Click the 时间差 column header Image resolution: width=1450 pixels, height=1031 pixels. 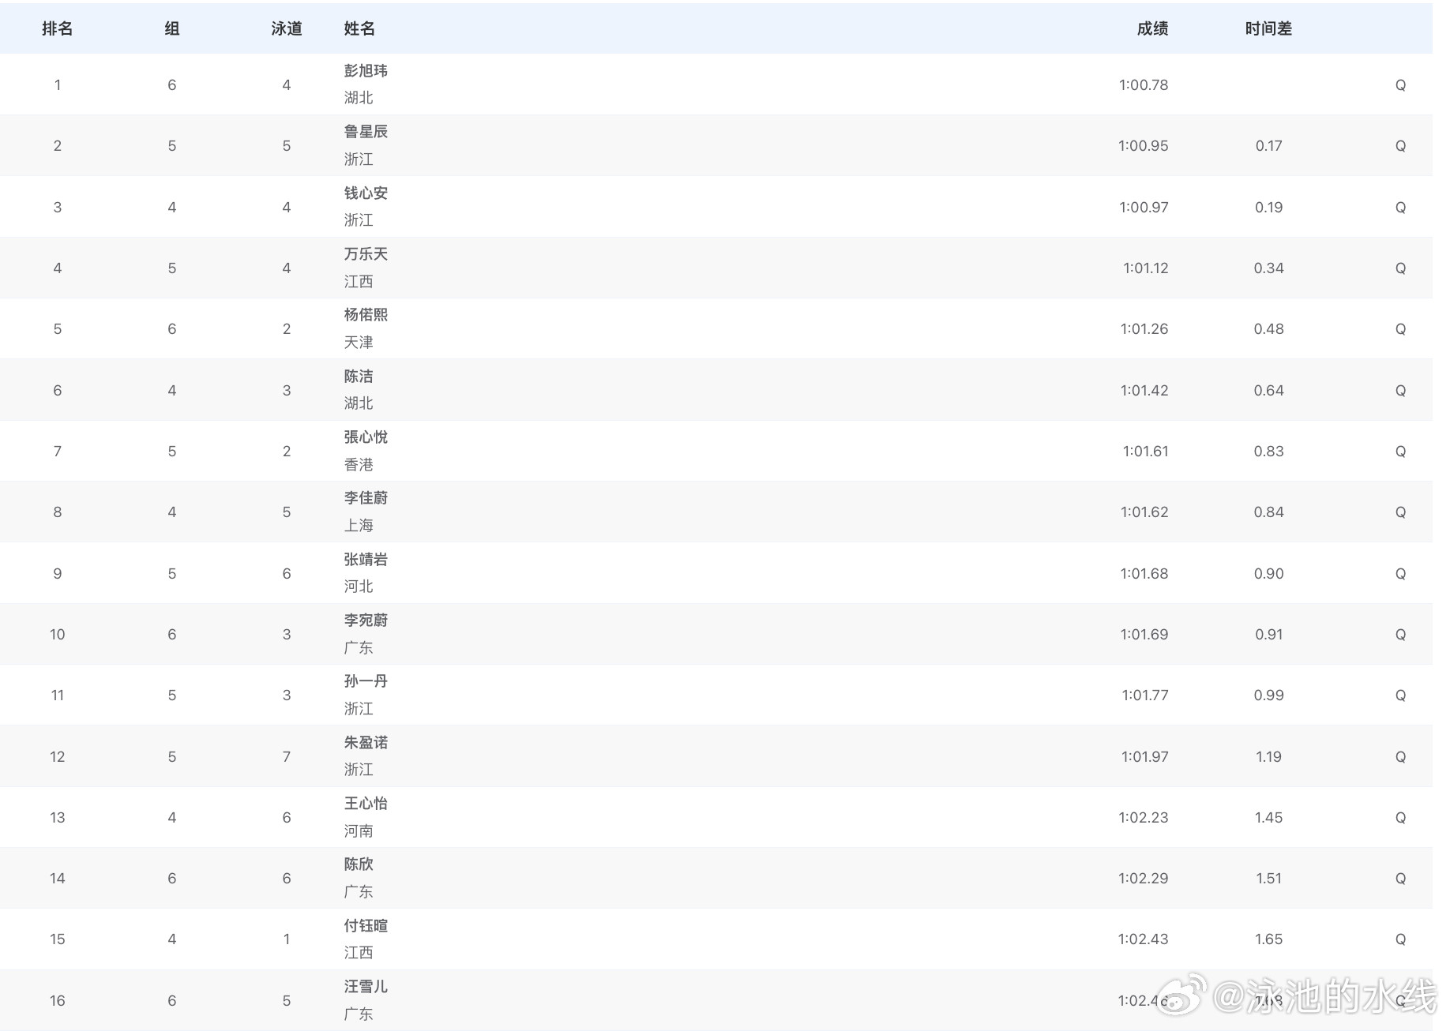pyautogui.click(x=1267, y=28)
